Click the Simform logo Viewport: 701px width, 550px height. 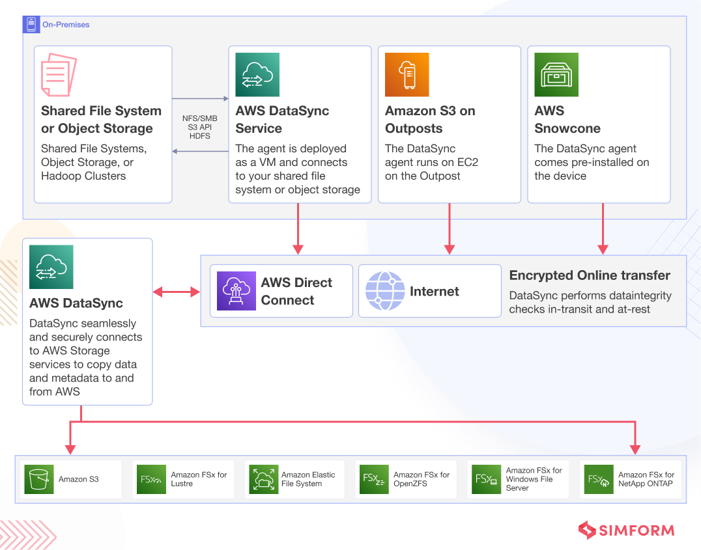click(626, 530)
